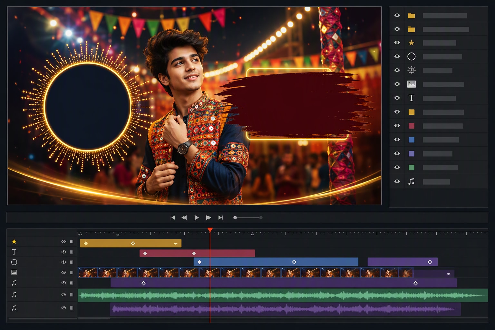Click the image track icon in timeline header
495x330 pixels.
[14, 272]
